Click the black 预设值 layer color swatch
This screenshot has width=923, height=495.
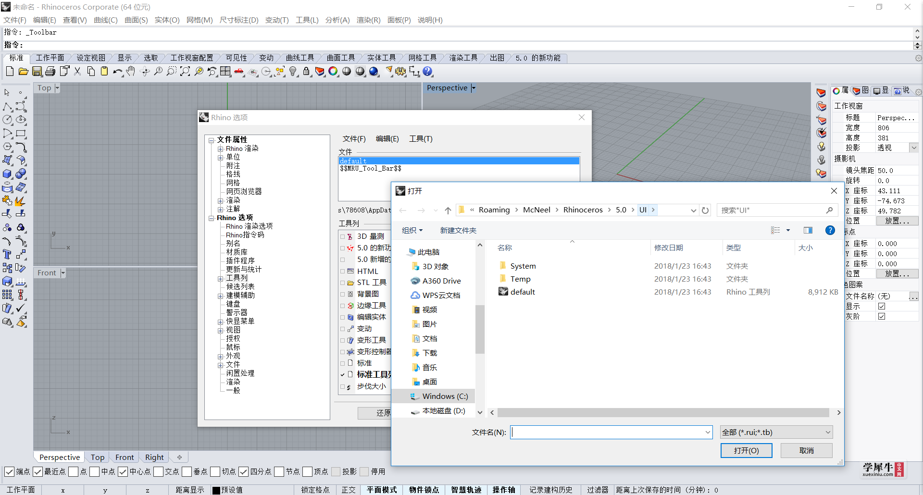216,490
